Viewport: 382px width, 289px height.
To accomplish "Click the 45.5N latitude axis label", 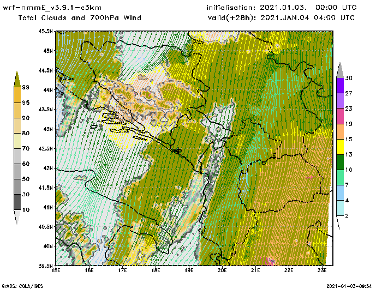I will tap(45, 31).
